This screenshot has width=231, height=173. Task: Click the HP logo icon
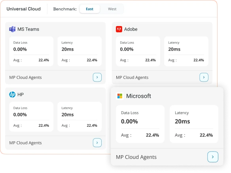[12, 95]
